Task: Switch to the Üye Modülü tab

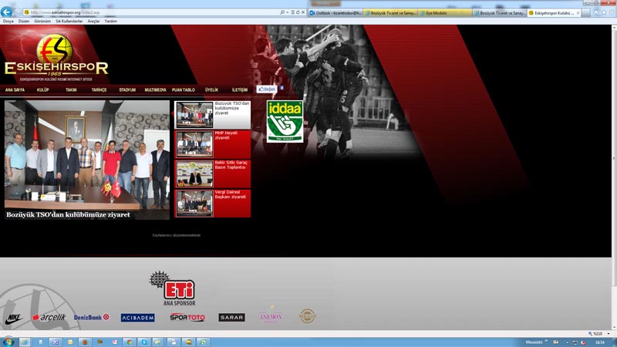Action: [x=444, y=13]
